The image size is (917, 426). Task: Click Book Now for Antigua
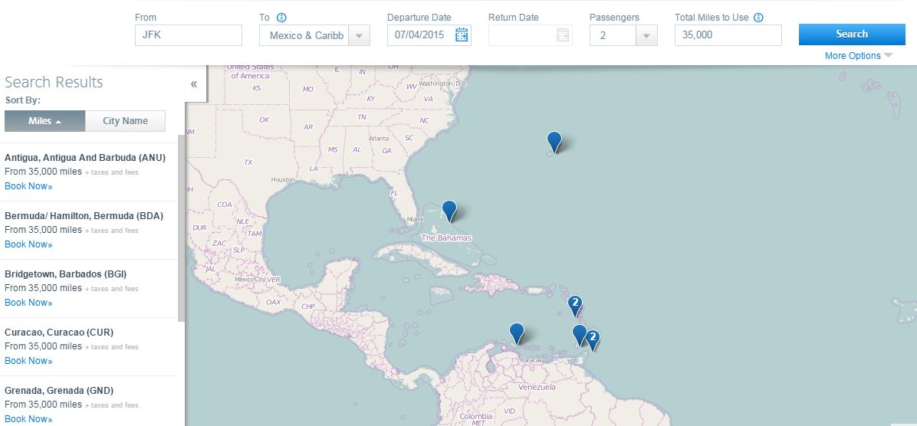(x=28, y=186)
